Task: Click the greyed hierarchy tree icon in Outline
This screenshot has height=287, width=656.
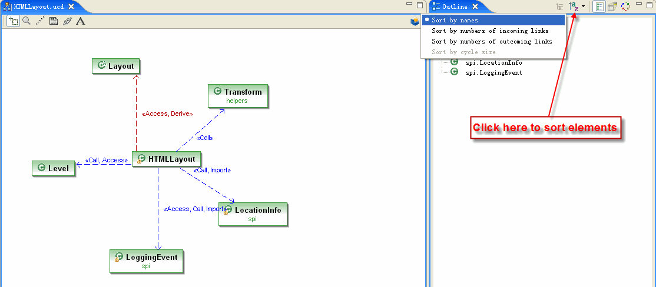Action: click(x=560, y=6)
